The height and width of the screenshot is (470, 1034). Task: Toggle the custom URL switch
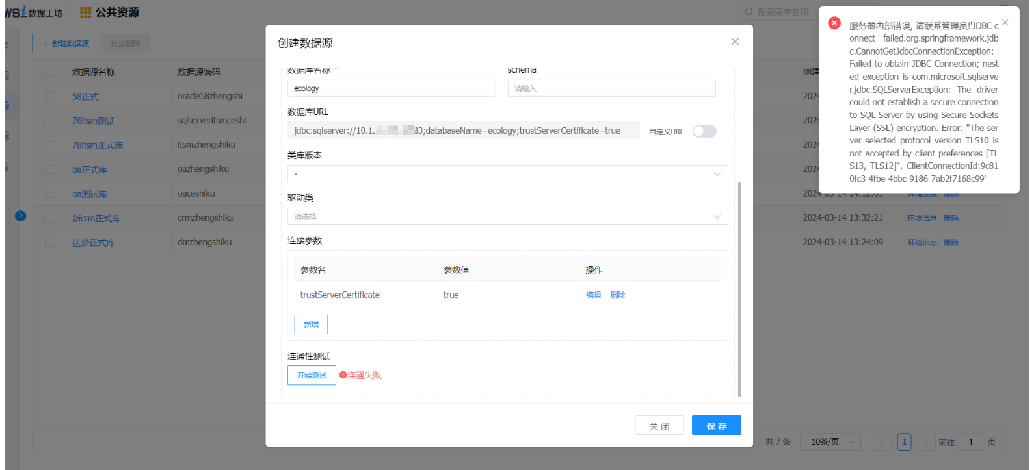click(704, 132)
